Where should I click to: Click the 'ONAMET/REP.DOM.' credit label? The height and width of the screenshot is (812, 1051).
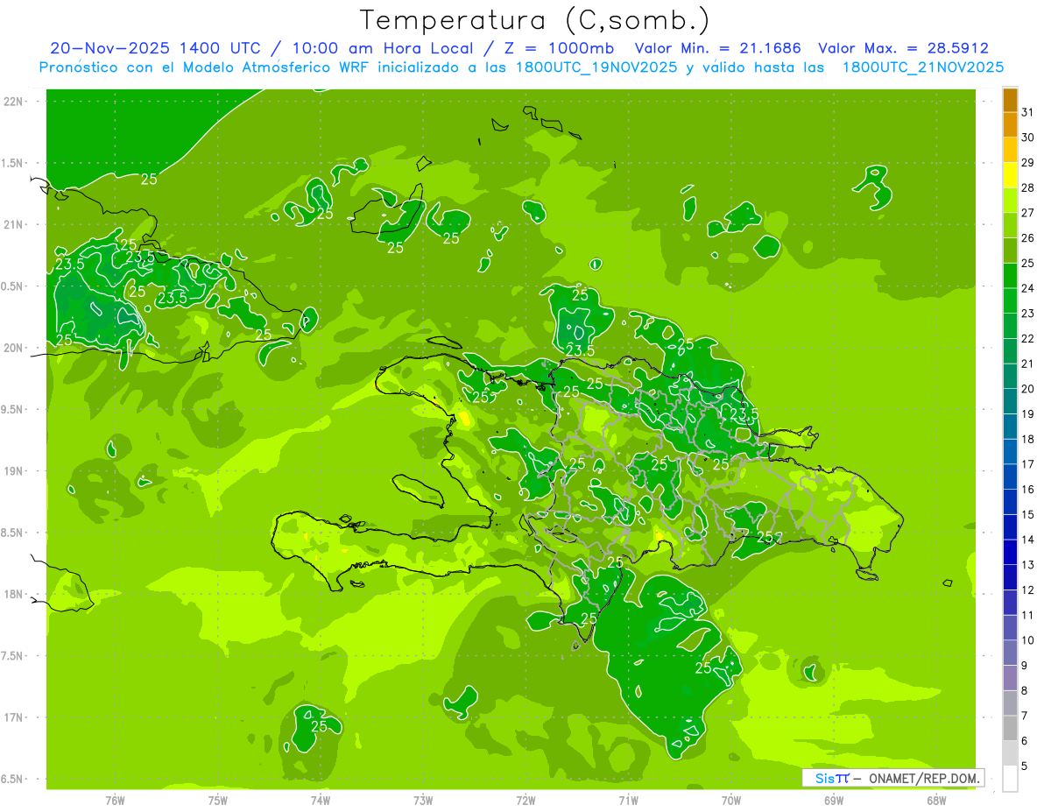pos(925,778)
